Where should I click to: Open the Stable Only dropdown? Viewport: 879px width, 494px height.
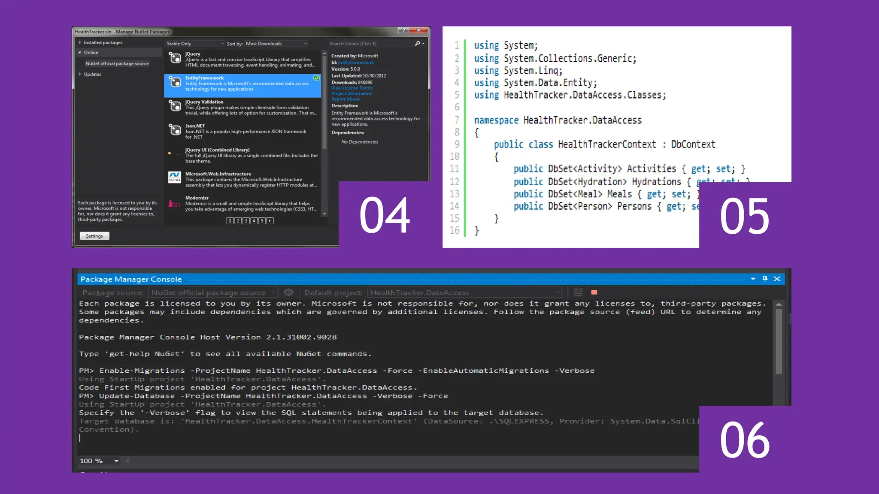tap(195, 44)
